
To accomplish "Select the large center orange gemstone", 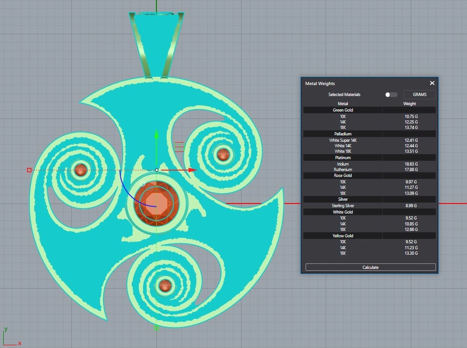I will click(156, 202).
